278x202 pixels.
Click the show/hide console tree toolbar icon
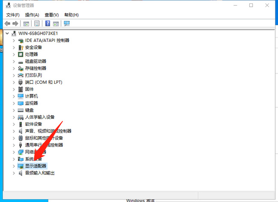point(27,23)
